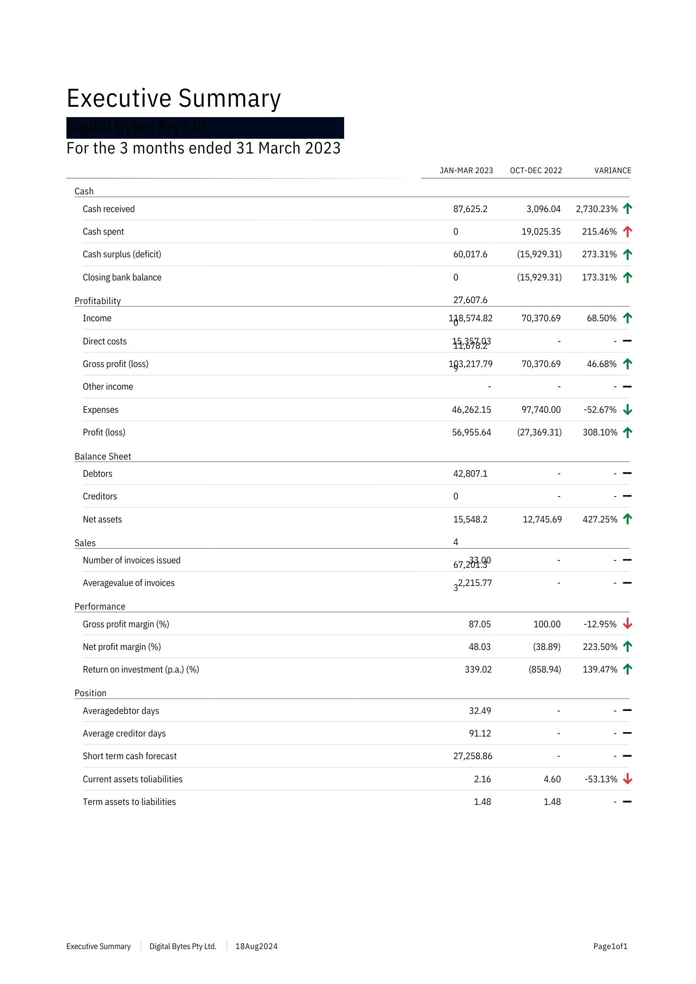Click the dash indicator on Direct costs row
Image resolution: width=696 pixels, height=984 pixels.
tap(627, 341)
